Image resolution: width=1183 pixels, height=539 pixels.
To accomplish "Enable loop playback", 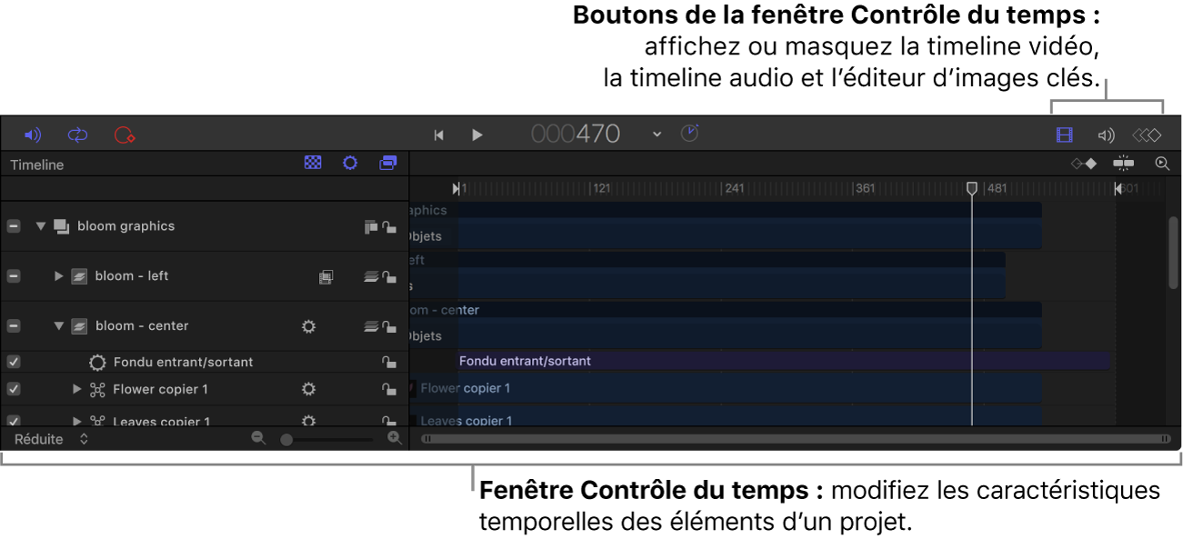I will coord(77,135).
